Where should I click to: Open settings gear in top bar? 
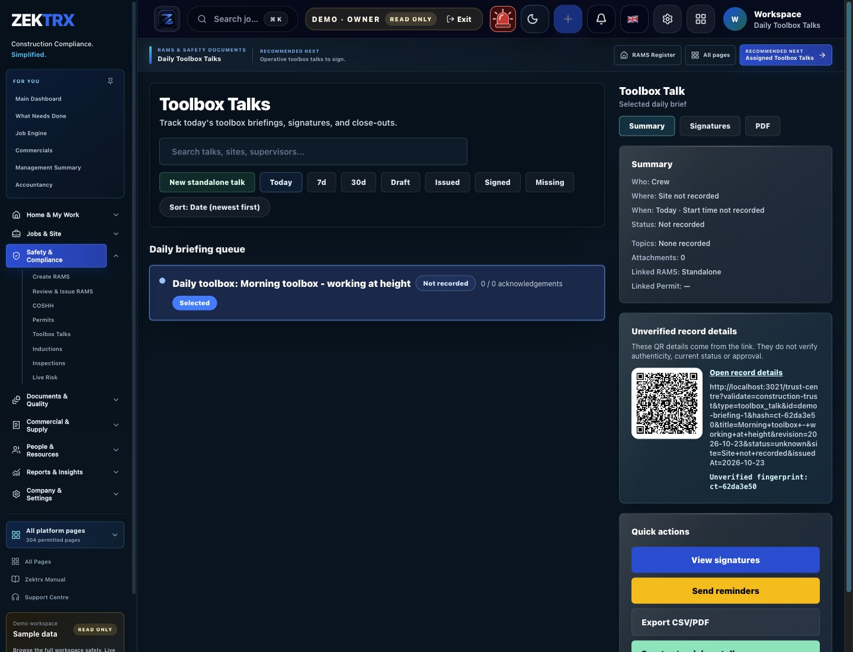point(668,19)
